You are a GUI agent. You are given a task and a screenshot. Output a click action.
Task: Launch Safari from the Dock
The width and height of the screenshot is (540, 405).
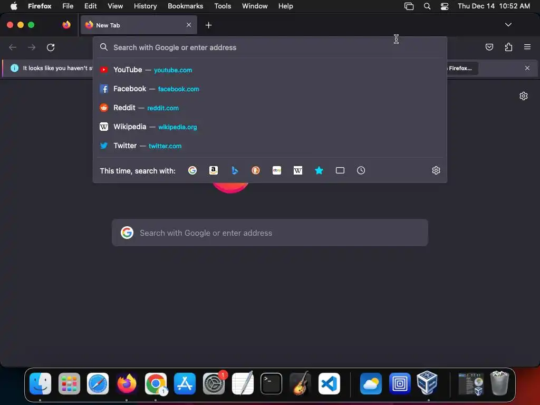(x=98, y=383)
